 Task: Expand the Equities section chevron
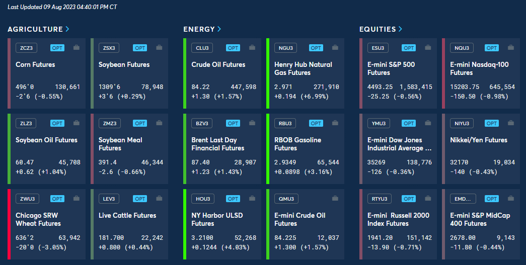click(x=401, y=29)
